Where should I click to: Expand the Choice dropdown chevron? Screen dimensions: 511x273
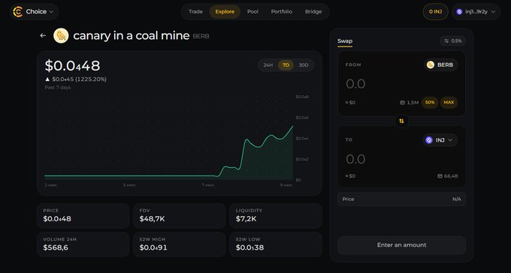(x=51, y=12)
